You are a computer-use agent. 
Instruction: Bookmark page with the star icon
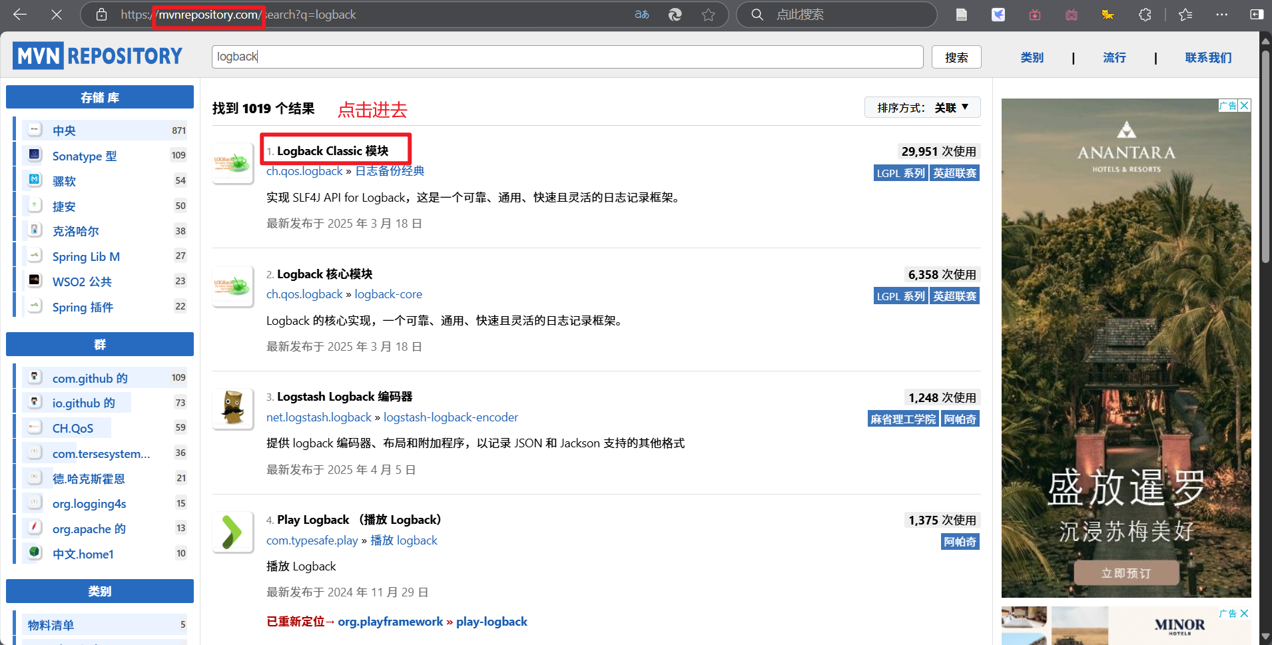[709, 14]
